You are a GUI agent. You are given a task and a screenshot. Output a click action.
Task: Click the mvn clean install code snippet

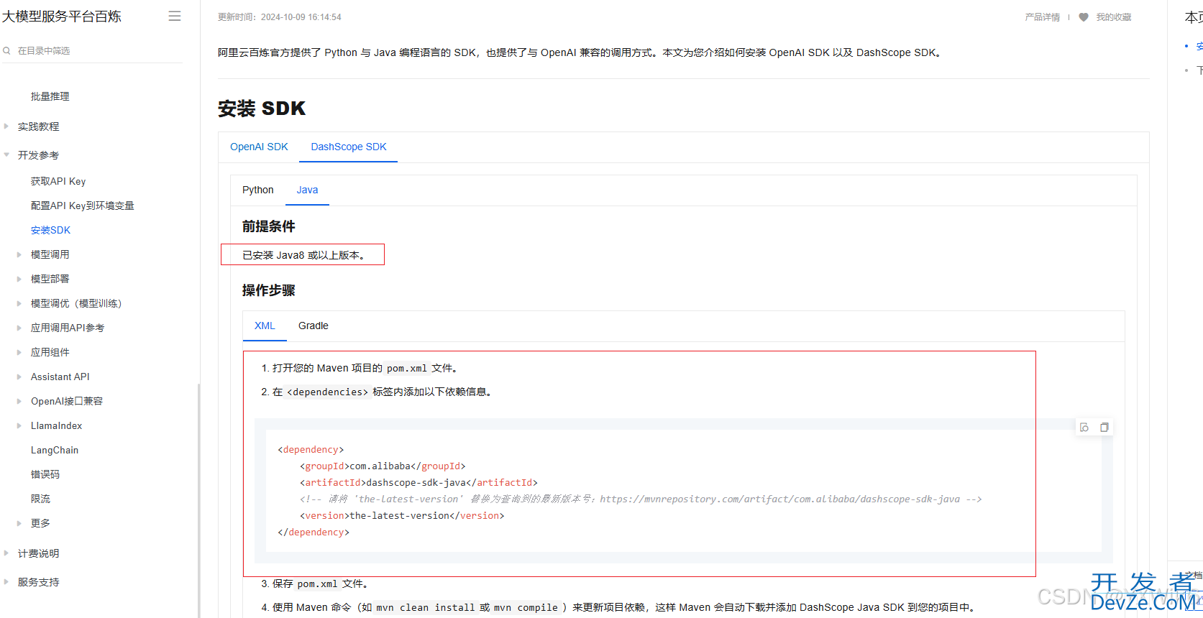pos(426,608)
